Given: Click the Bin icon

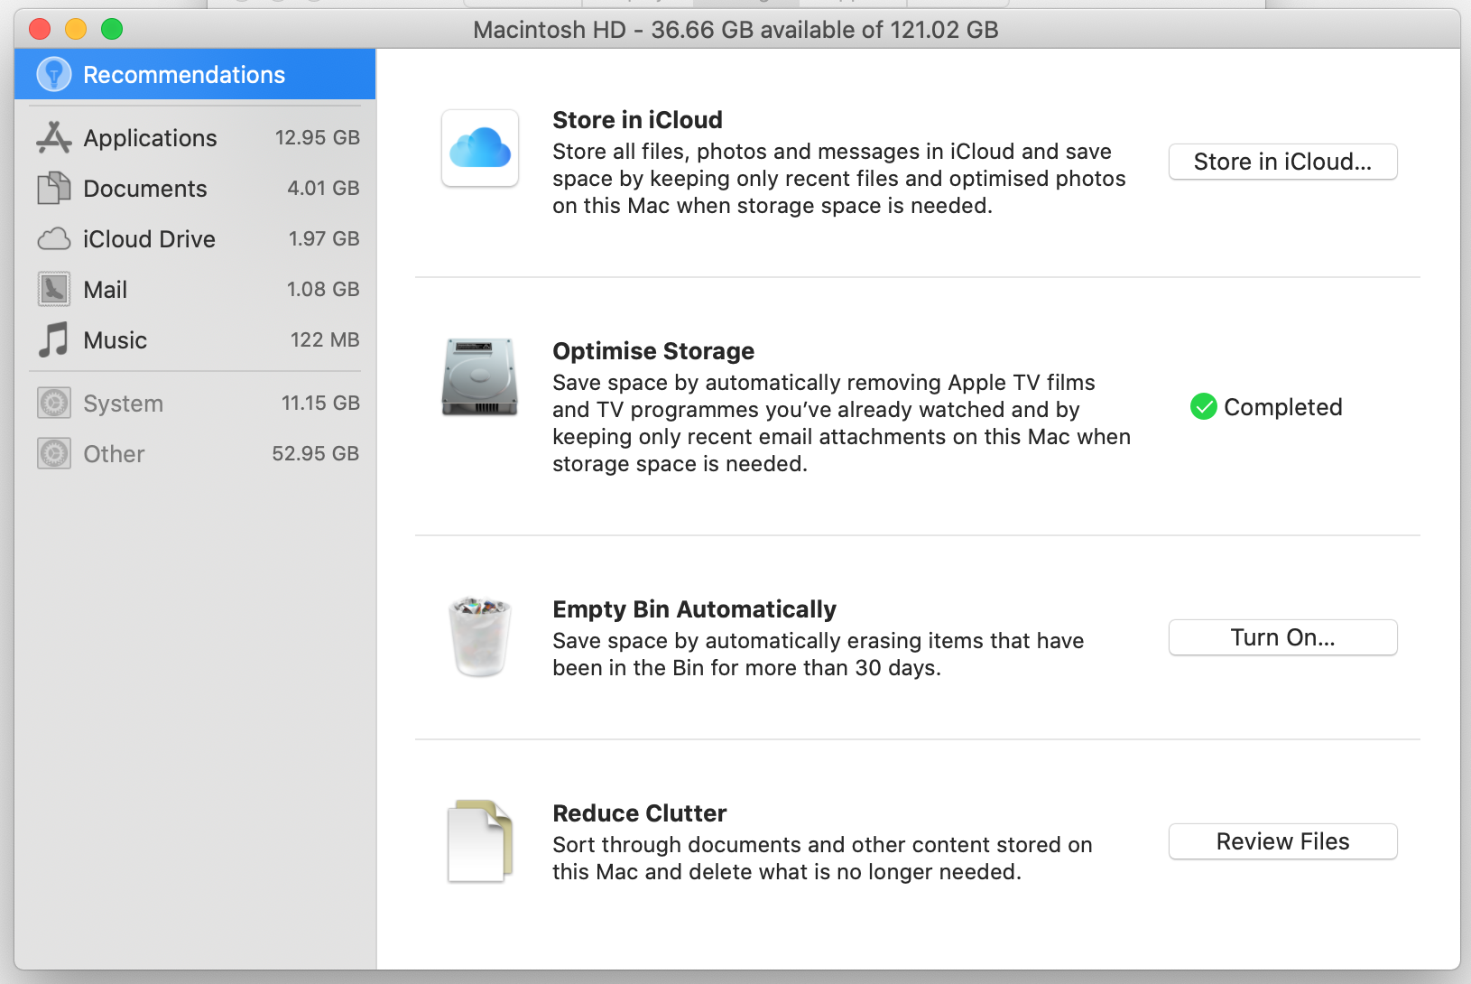Looking at the screenshot, I should 480,636.
